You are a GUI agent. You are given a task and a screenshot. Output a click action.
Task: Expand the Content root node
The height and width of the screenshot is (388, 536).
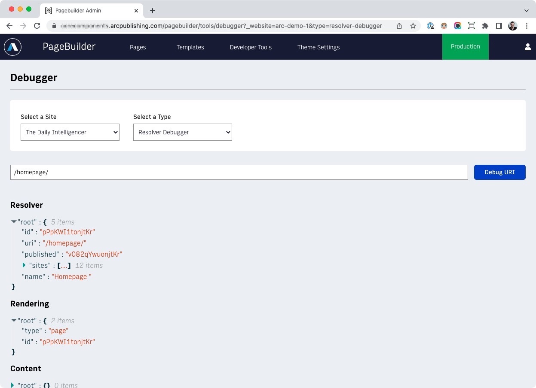click(13, 385)
